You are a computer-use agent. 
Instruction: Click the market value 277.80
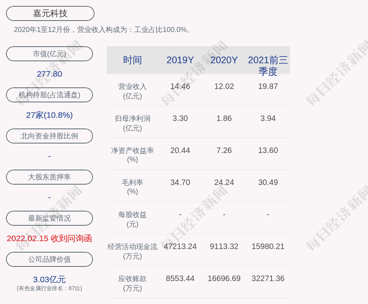[x=49, y=74]
